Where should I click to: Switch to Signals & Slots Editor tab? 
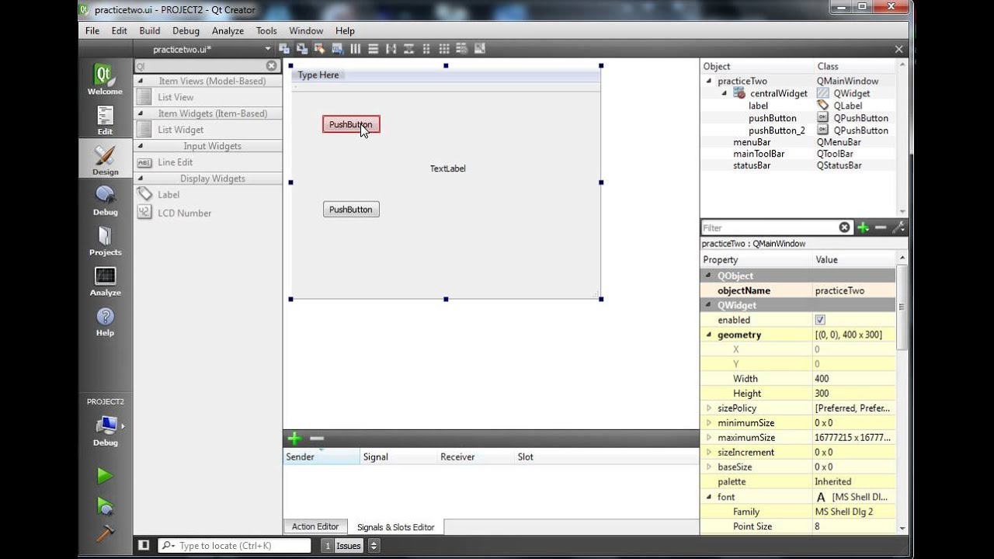[x=396, y=527]
